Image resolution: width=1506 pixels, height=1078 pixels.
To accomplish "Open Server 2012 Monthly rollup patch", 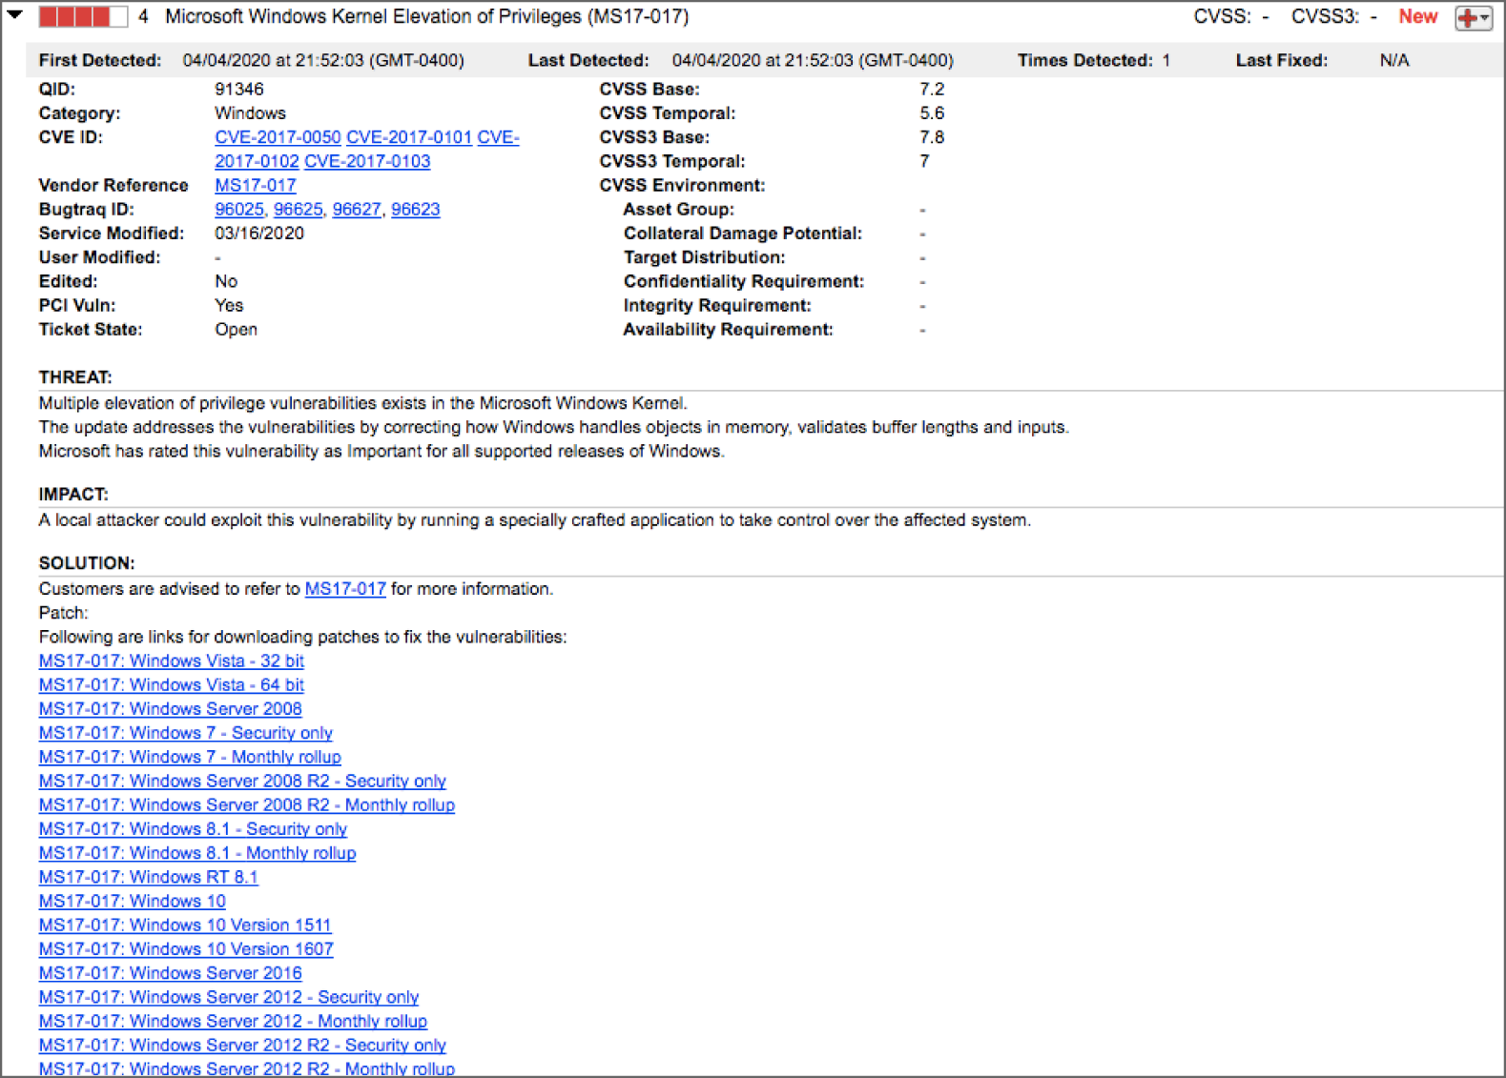I will point(233,1021).
